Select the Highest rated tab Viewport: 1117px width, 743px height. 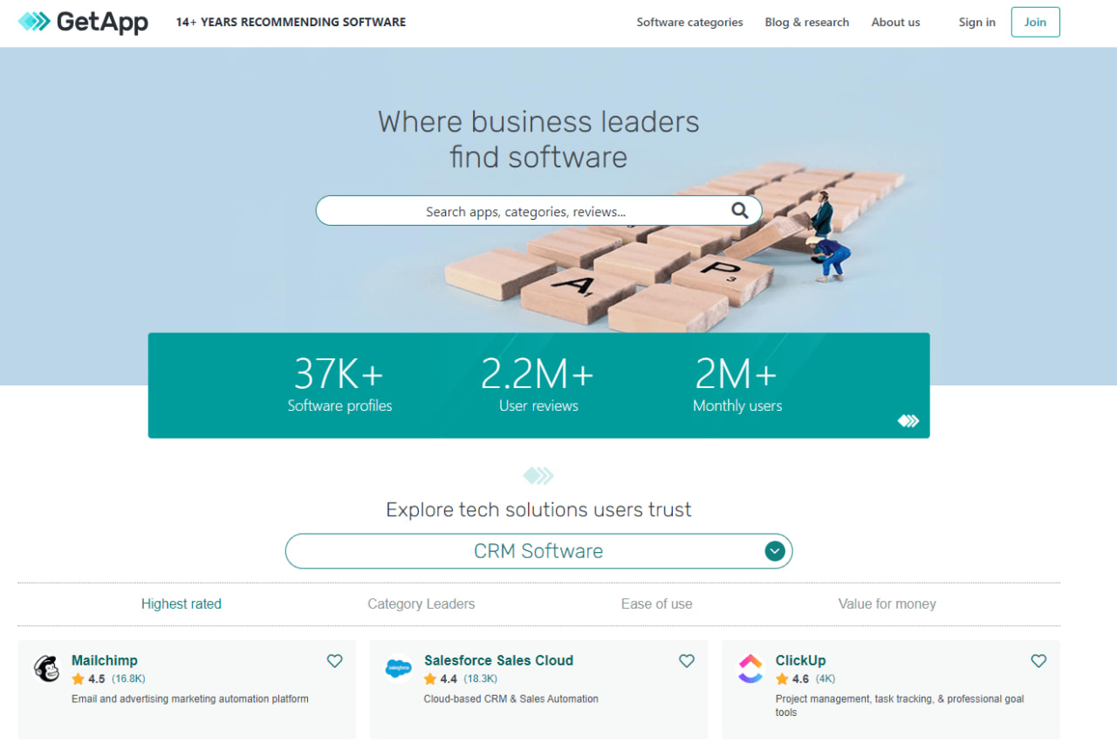182,603
